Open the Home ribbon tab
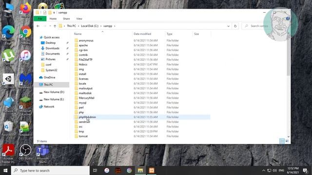This screenshot has width=312, height=175. pyautogui.click(x=53, y=18)
